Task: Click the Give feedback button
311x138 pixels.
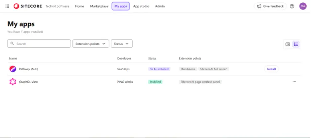Action: click(x=270, y=6)
